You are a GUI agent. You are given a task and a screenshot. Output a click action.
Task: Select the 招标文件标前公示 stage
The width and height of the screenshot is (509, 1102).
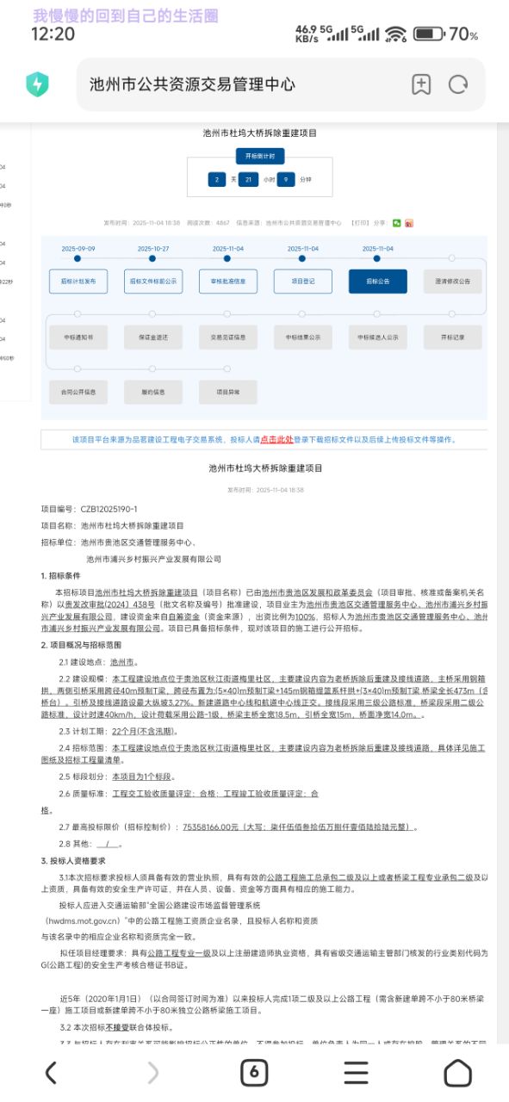153,282
